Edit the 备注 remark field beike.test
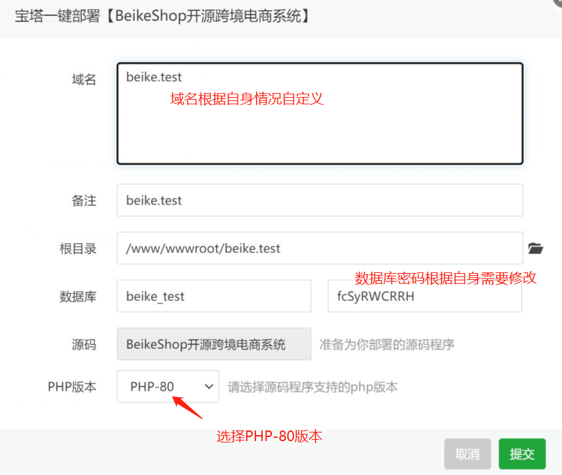The image size is (562, 475). coord(320,200)
